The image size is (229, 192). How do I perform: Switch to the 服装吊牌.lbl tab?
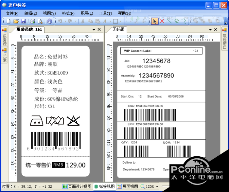(x=29, y=29)
